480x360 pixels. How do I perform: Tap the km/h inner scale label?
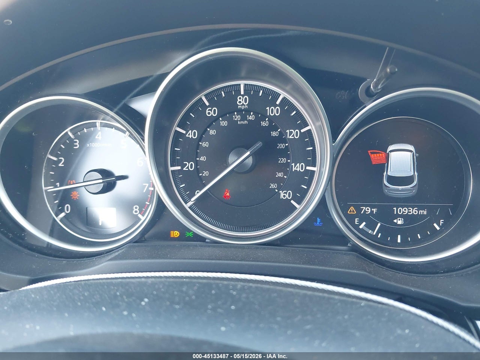tap(243, 122)
